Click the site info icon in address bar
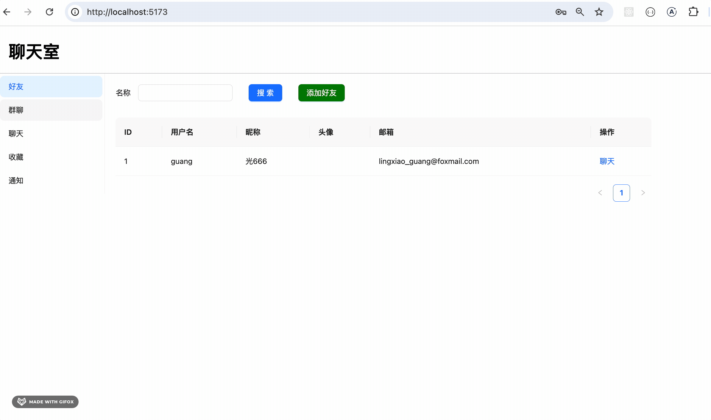This screenshot has height=420, width=711. [x=75, y=12]
